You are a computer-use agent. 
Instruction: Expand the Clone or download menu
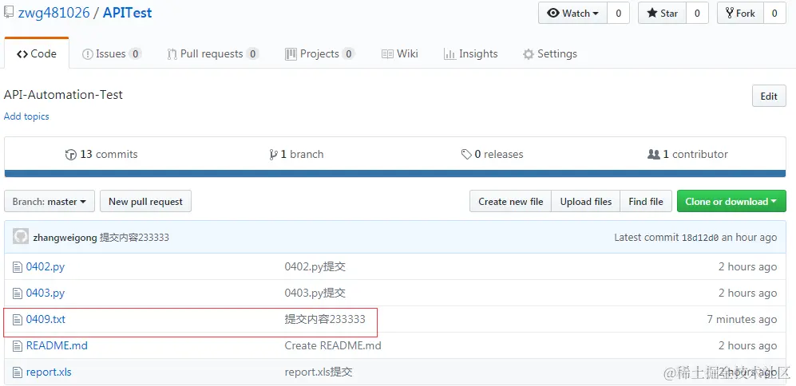(x=731, y=201)
